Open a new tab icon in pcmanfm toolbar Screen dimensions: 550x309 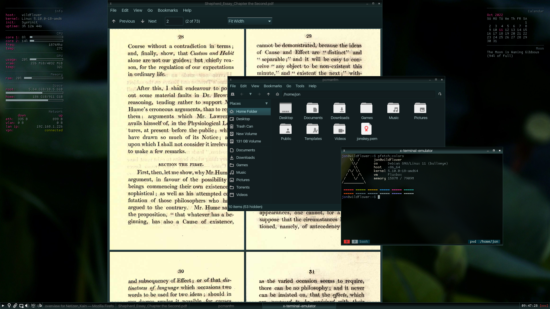pos(233,94)
